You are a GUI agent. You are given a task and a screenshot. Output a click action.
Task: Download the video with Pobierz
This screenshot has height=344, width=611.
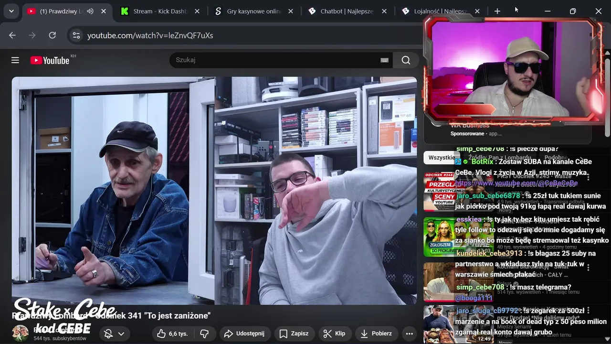377,333
